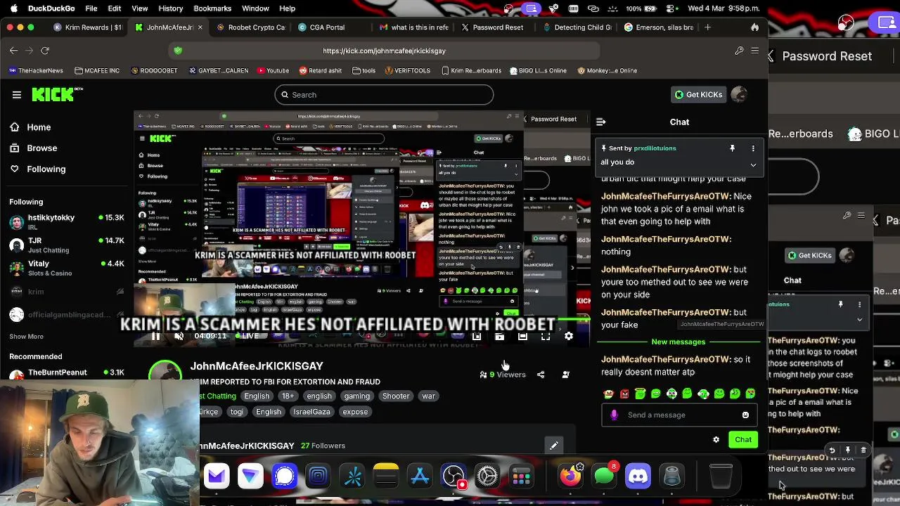Screen dimensions: 900x506
Task: Send message with green Chat button
Action: tap(743, 440)
